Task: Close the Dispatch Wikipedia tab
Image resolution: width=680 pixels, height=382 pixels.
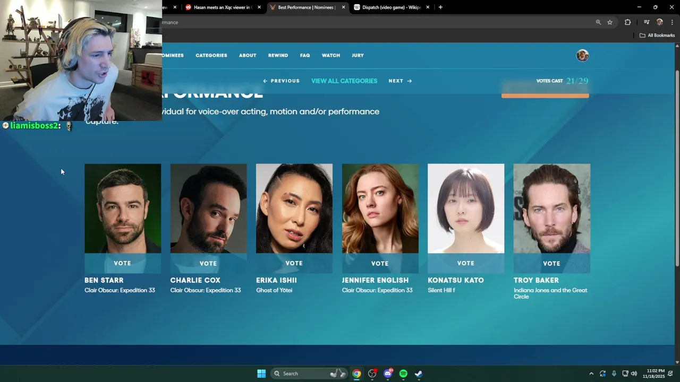Action: point(428,7)
